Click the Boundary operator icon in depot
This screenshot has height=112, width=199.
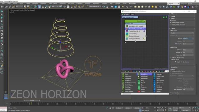click(x=155, y=74)
